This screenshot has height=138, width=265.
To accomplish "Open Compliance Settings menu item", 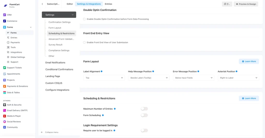I will pos(59,51).
